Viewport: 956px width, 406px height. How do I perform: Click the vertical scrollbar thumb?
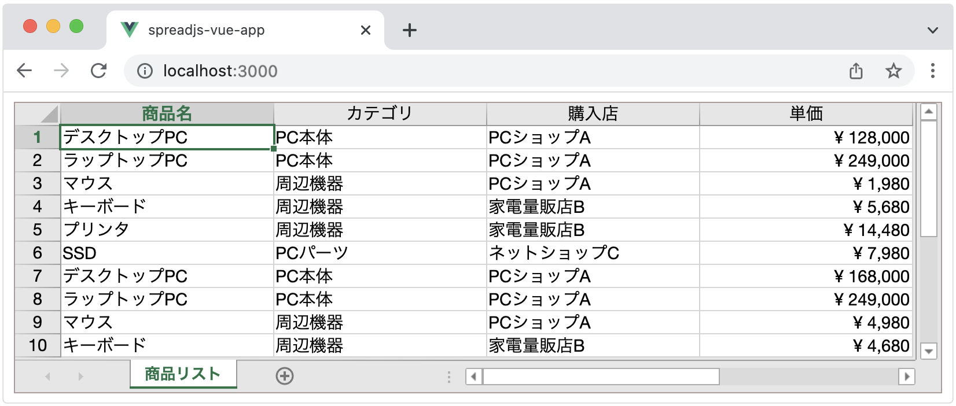929,179
